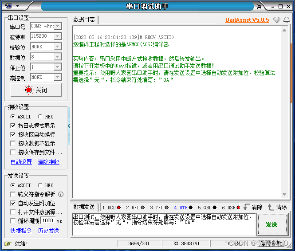Viewport: 295px width, 251px height.
Task: Open notifications via the bell icon
Action: pyautogui.click(x=287, y=20)
